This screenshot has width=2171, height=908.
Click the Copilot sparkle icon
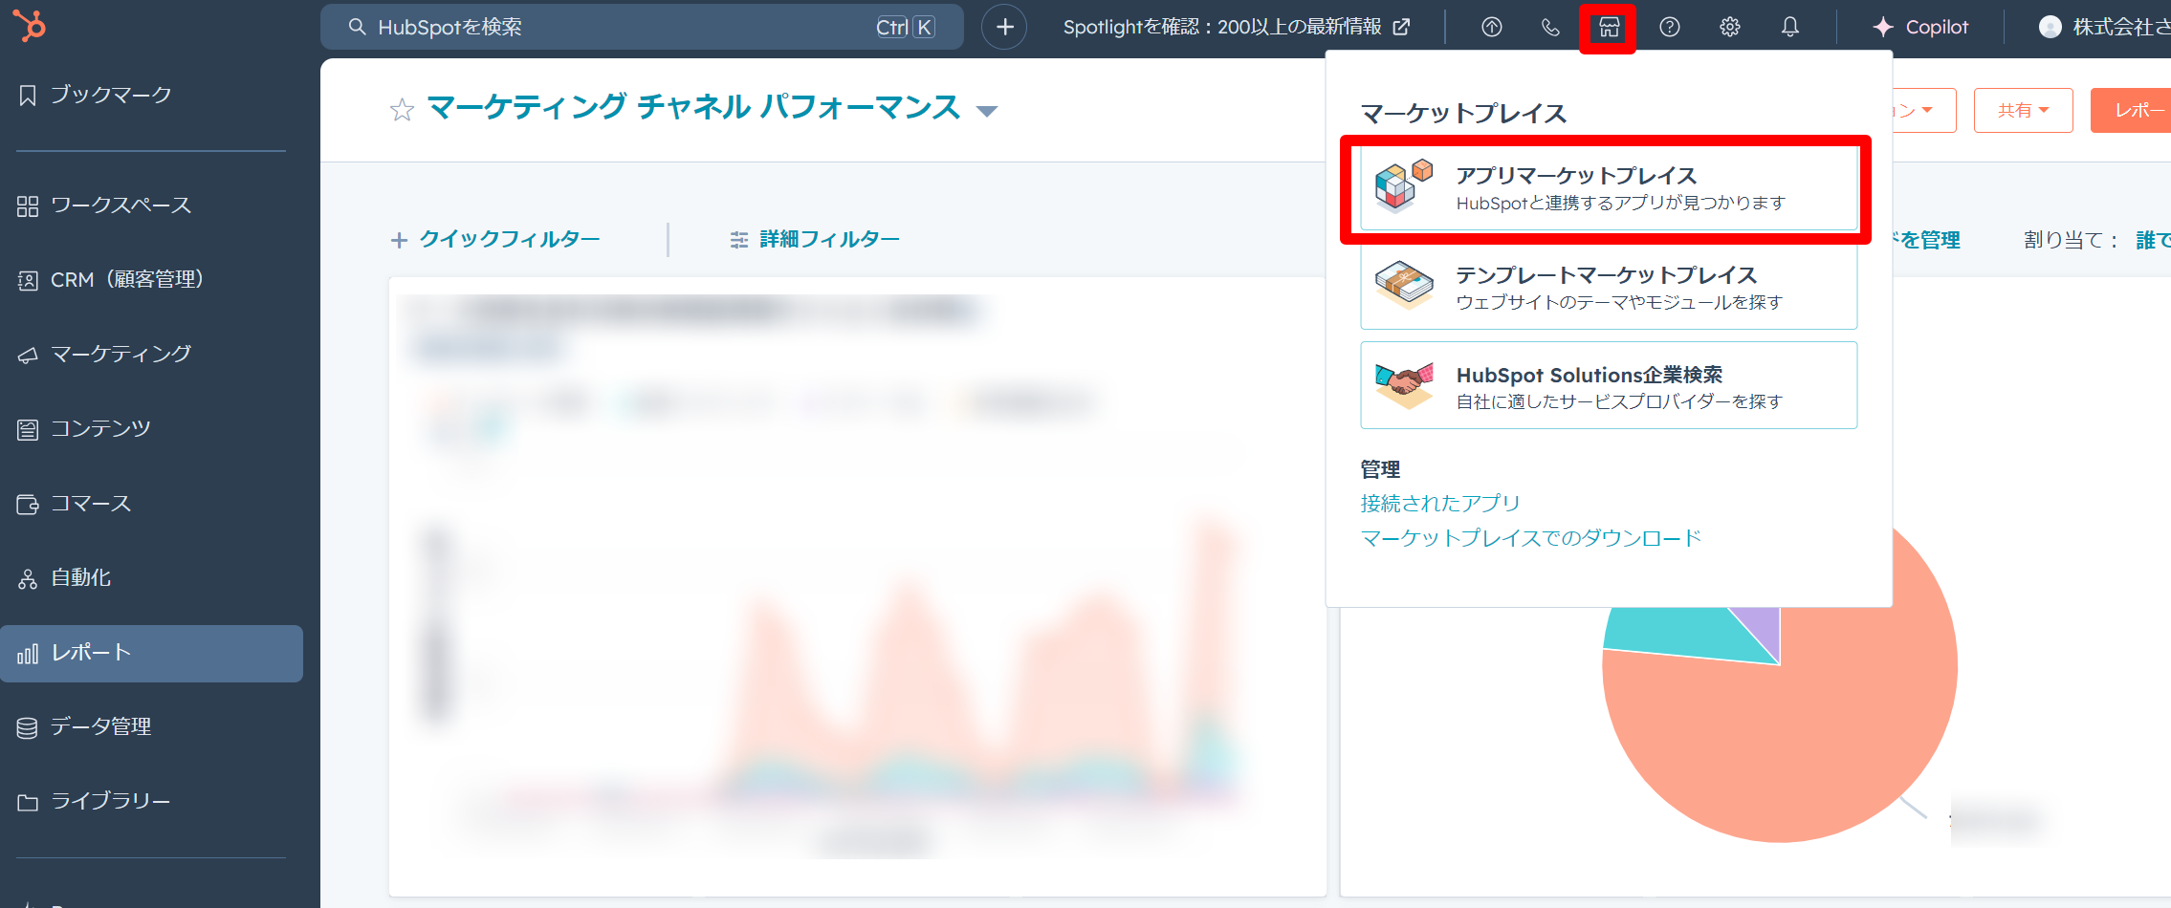coord(1883,27)
